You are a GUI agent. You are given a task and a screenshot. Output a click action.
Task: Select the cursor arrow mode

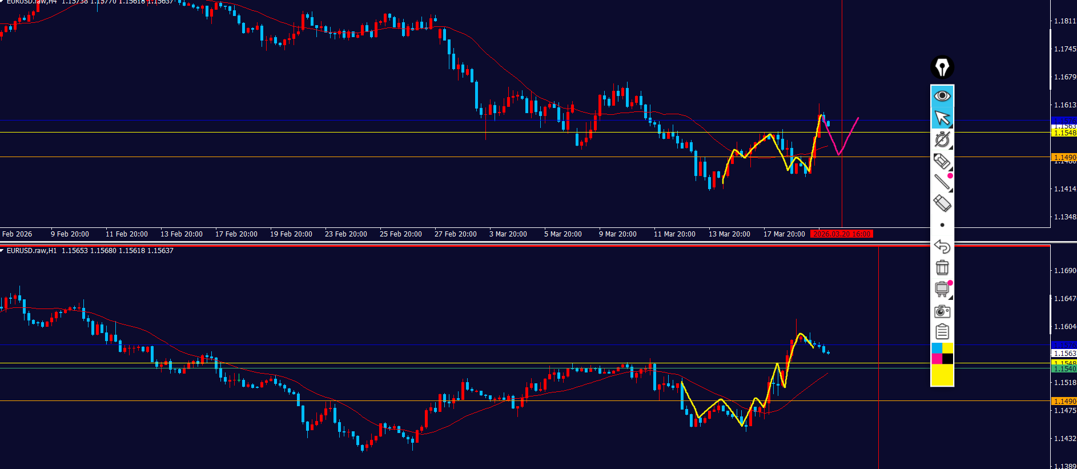pos(942,118)
